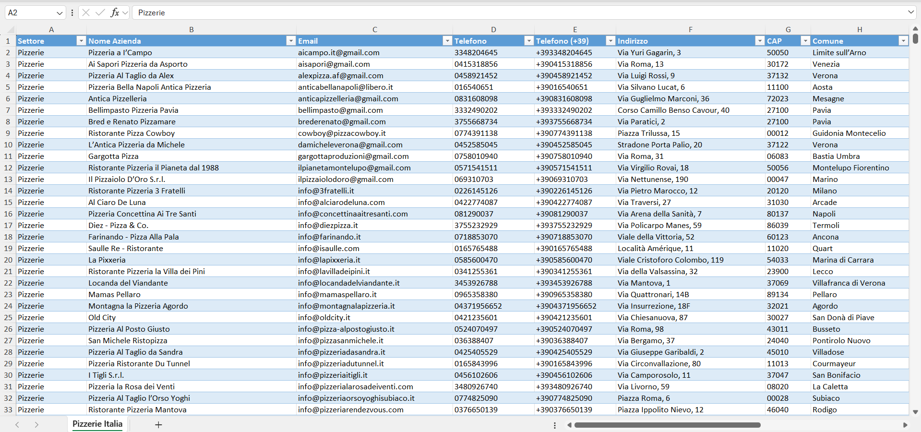
Task: Select column F header
Action: [x=690, y=29]
